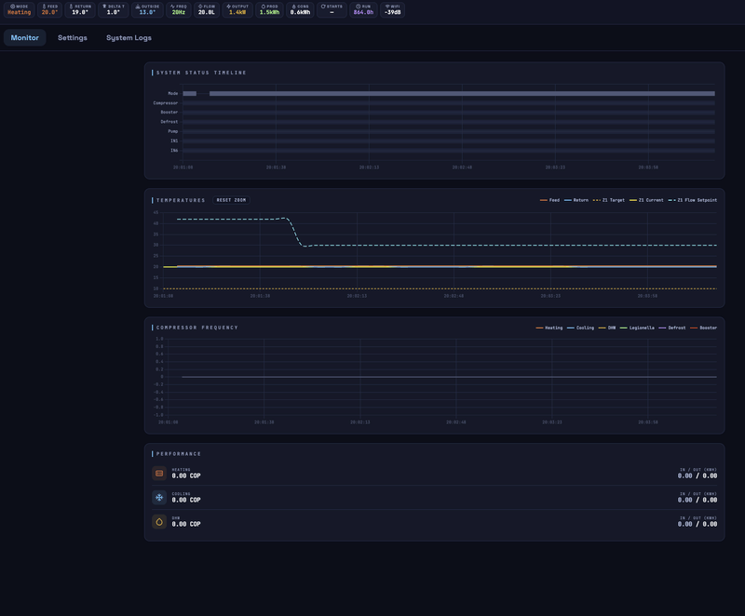Click the Mode bar in status timeline
745x616 pixels.
461,94
